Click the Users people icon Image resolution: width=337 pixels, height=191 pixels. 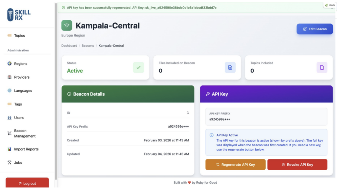(x=10, y=118)
